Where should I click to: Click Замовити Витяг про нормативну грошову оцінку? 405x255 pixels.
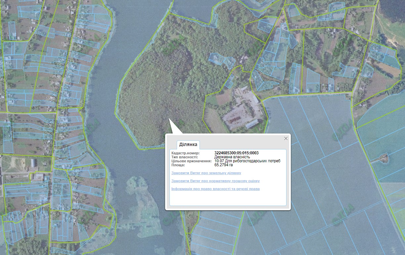click(215, 181)
